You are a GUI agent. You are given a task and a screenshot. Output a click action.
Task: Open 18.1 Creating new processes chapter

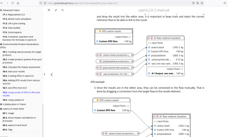click(22, 53)
